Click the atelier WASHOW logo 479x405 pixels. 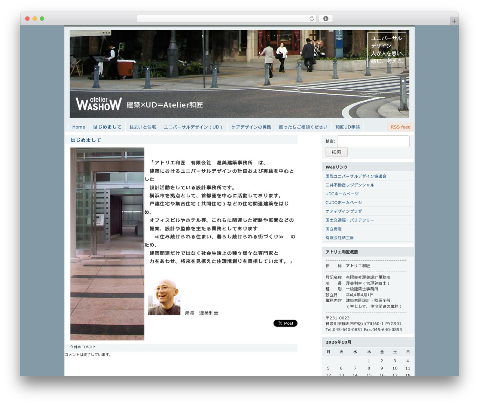point(99,104)
